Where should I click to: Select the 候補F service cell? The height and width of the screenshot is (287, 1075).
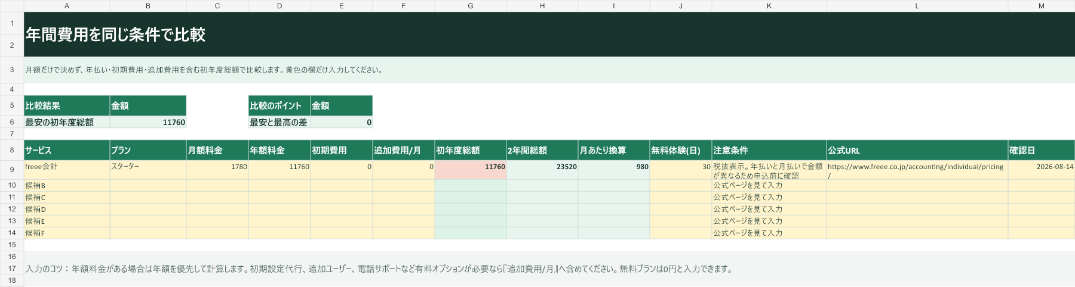coord(67,233)
